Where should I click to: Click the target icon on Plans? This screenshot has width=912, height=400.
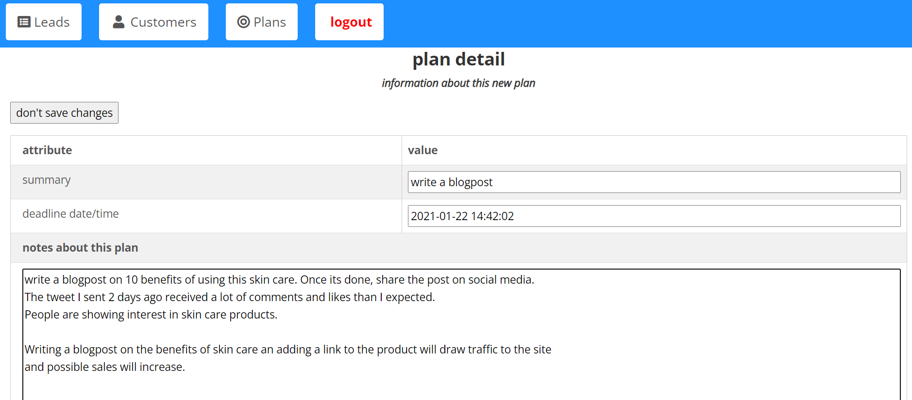(x=243, y=22)
